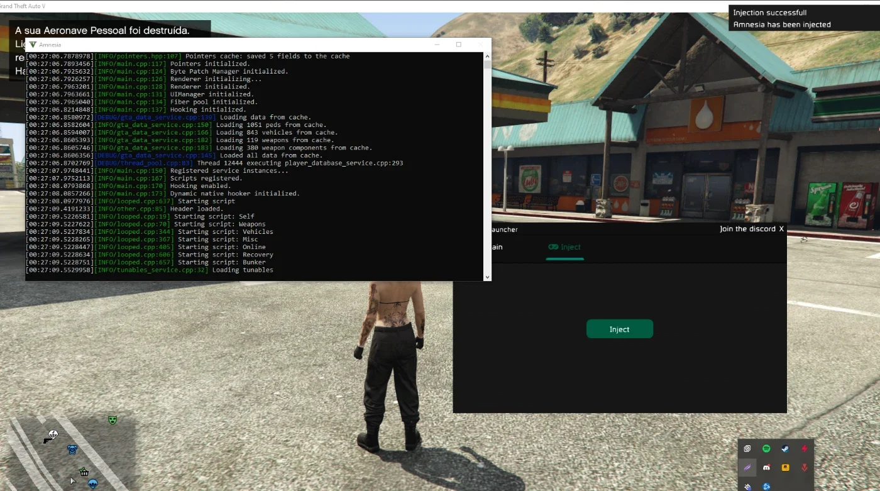Open Rockstar Games Launcher tray icon
Viewport: 880px width, 491px height.
(785, 468)
